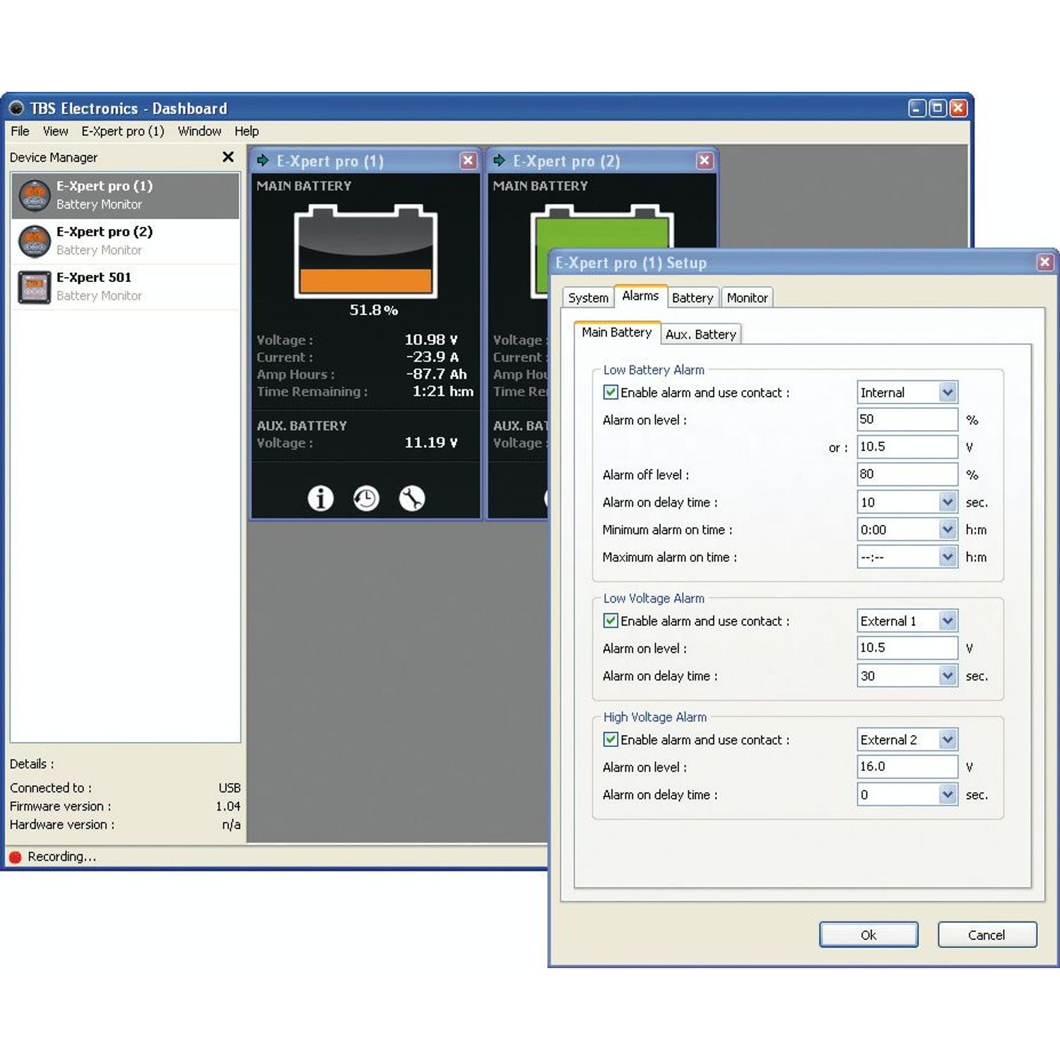This screenshot has height=1060, width=1060.
Task: Select E-Xpert 501 device in Device Manager
Action: 126,287
